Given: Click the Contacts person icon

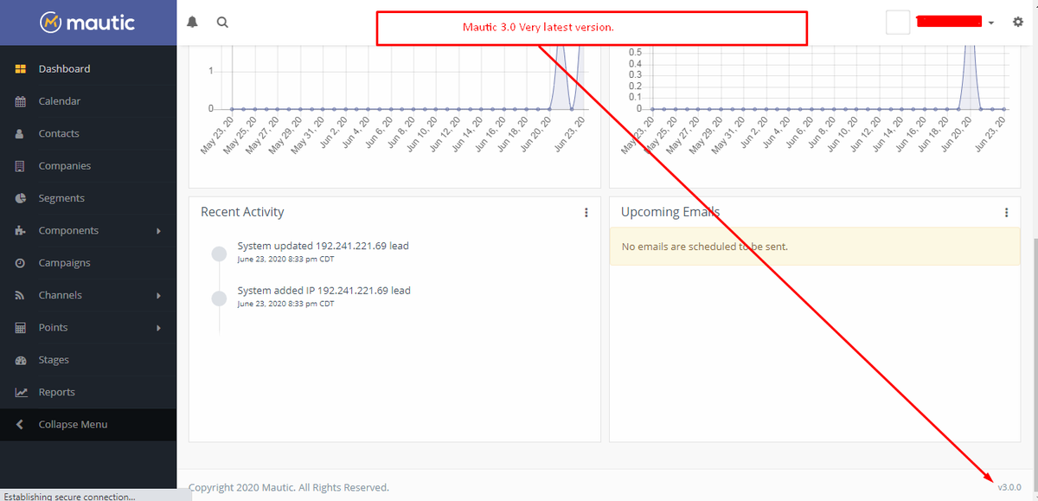Looking at the screenshot, I should click(20, 134).
